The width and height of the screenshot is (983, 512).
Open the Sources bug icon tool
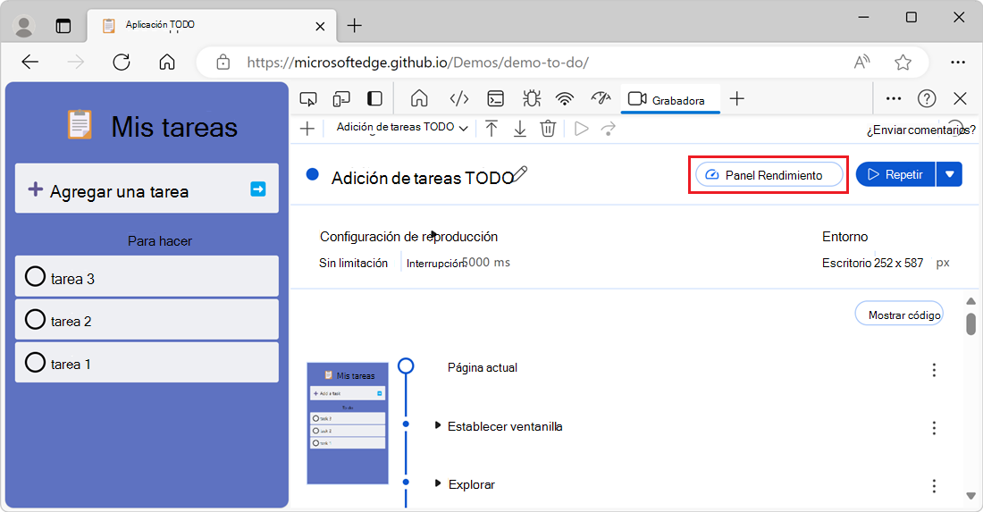(x=531, y=98)
